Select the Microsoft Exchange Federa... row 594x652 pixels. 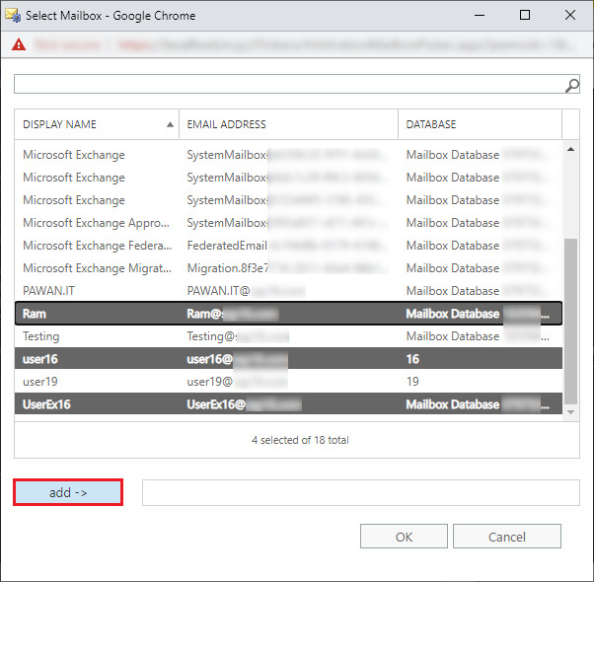pos(288,246)
